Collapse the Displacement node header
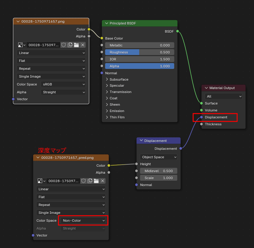This screenshot has width=254, height=248. point(141,140)
